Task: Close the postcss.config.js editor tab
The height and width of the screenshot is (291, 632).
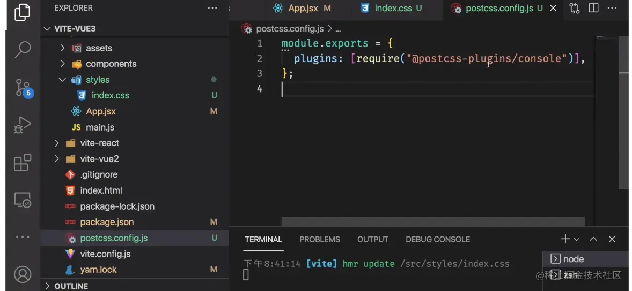Action: 554,9
